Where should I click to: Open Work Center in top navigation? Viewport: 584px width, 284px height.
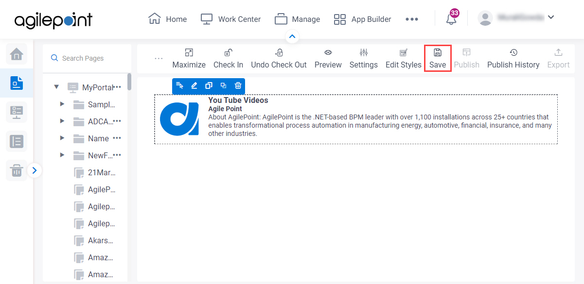click(x=231, y=19)
